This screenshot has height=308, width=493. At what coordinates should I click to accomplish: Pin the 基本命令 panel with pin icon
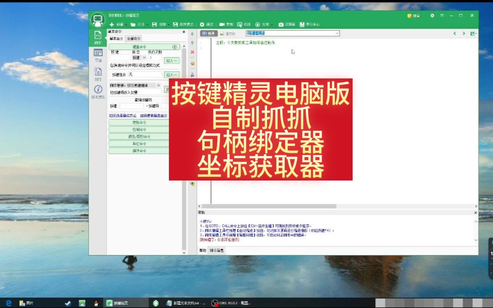pyautogui.click(x=184, y=32)
